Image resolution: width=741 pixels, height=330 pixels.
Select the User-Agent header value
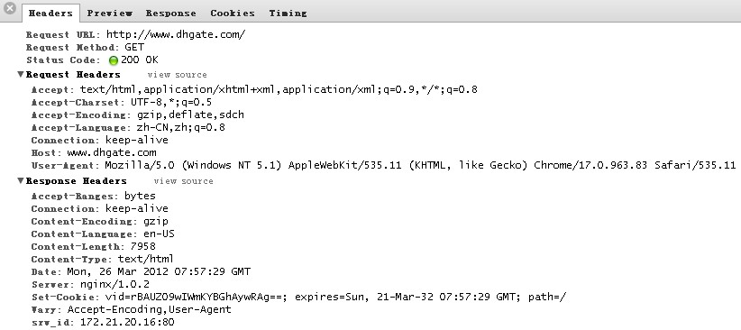tap(420, 166)
